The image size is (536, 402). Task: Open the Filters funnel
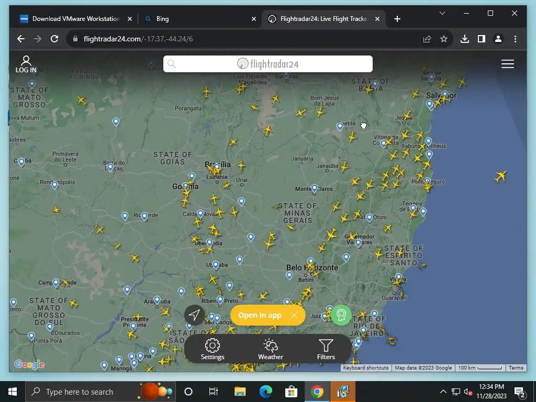(326, 349)
